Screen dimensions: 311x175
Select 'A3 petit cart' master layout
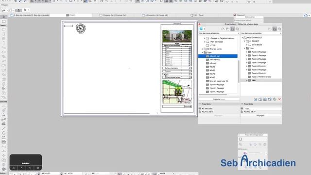click(218, 56)
